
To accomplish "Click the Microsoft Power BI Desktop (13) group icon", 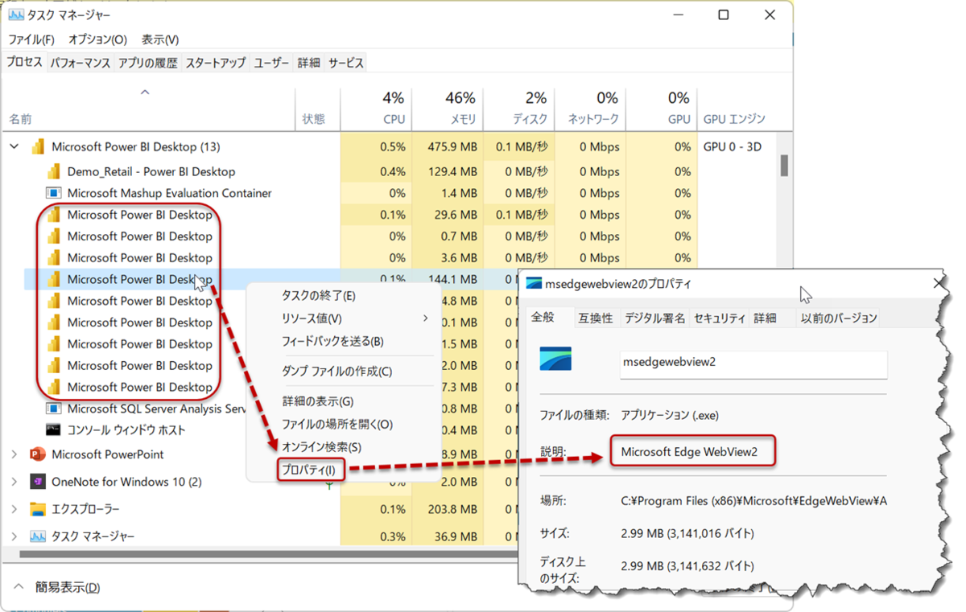I will pyautogui.click(x=37, y=146).
